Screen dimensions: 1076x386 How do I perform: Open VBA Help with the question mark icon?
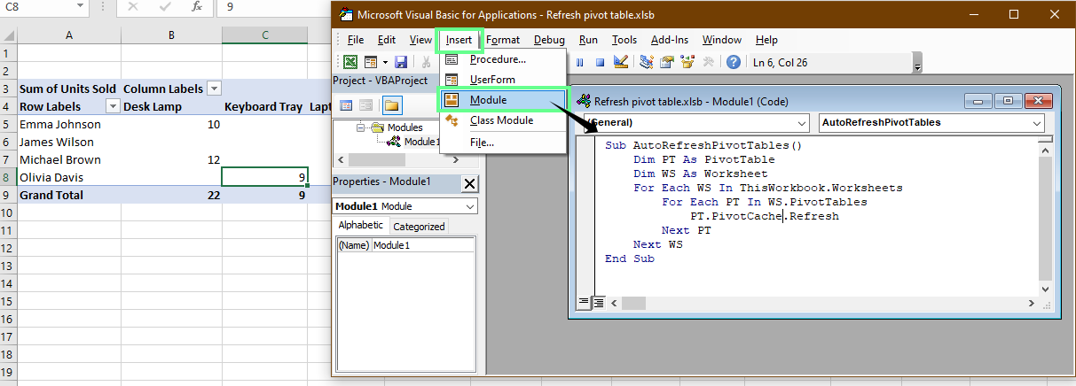coord(734,62)
